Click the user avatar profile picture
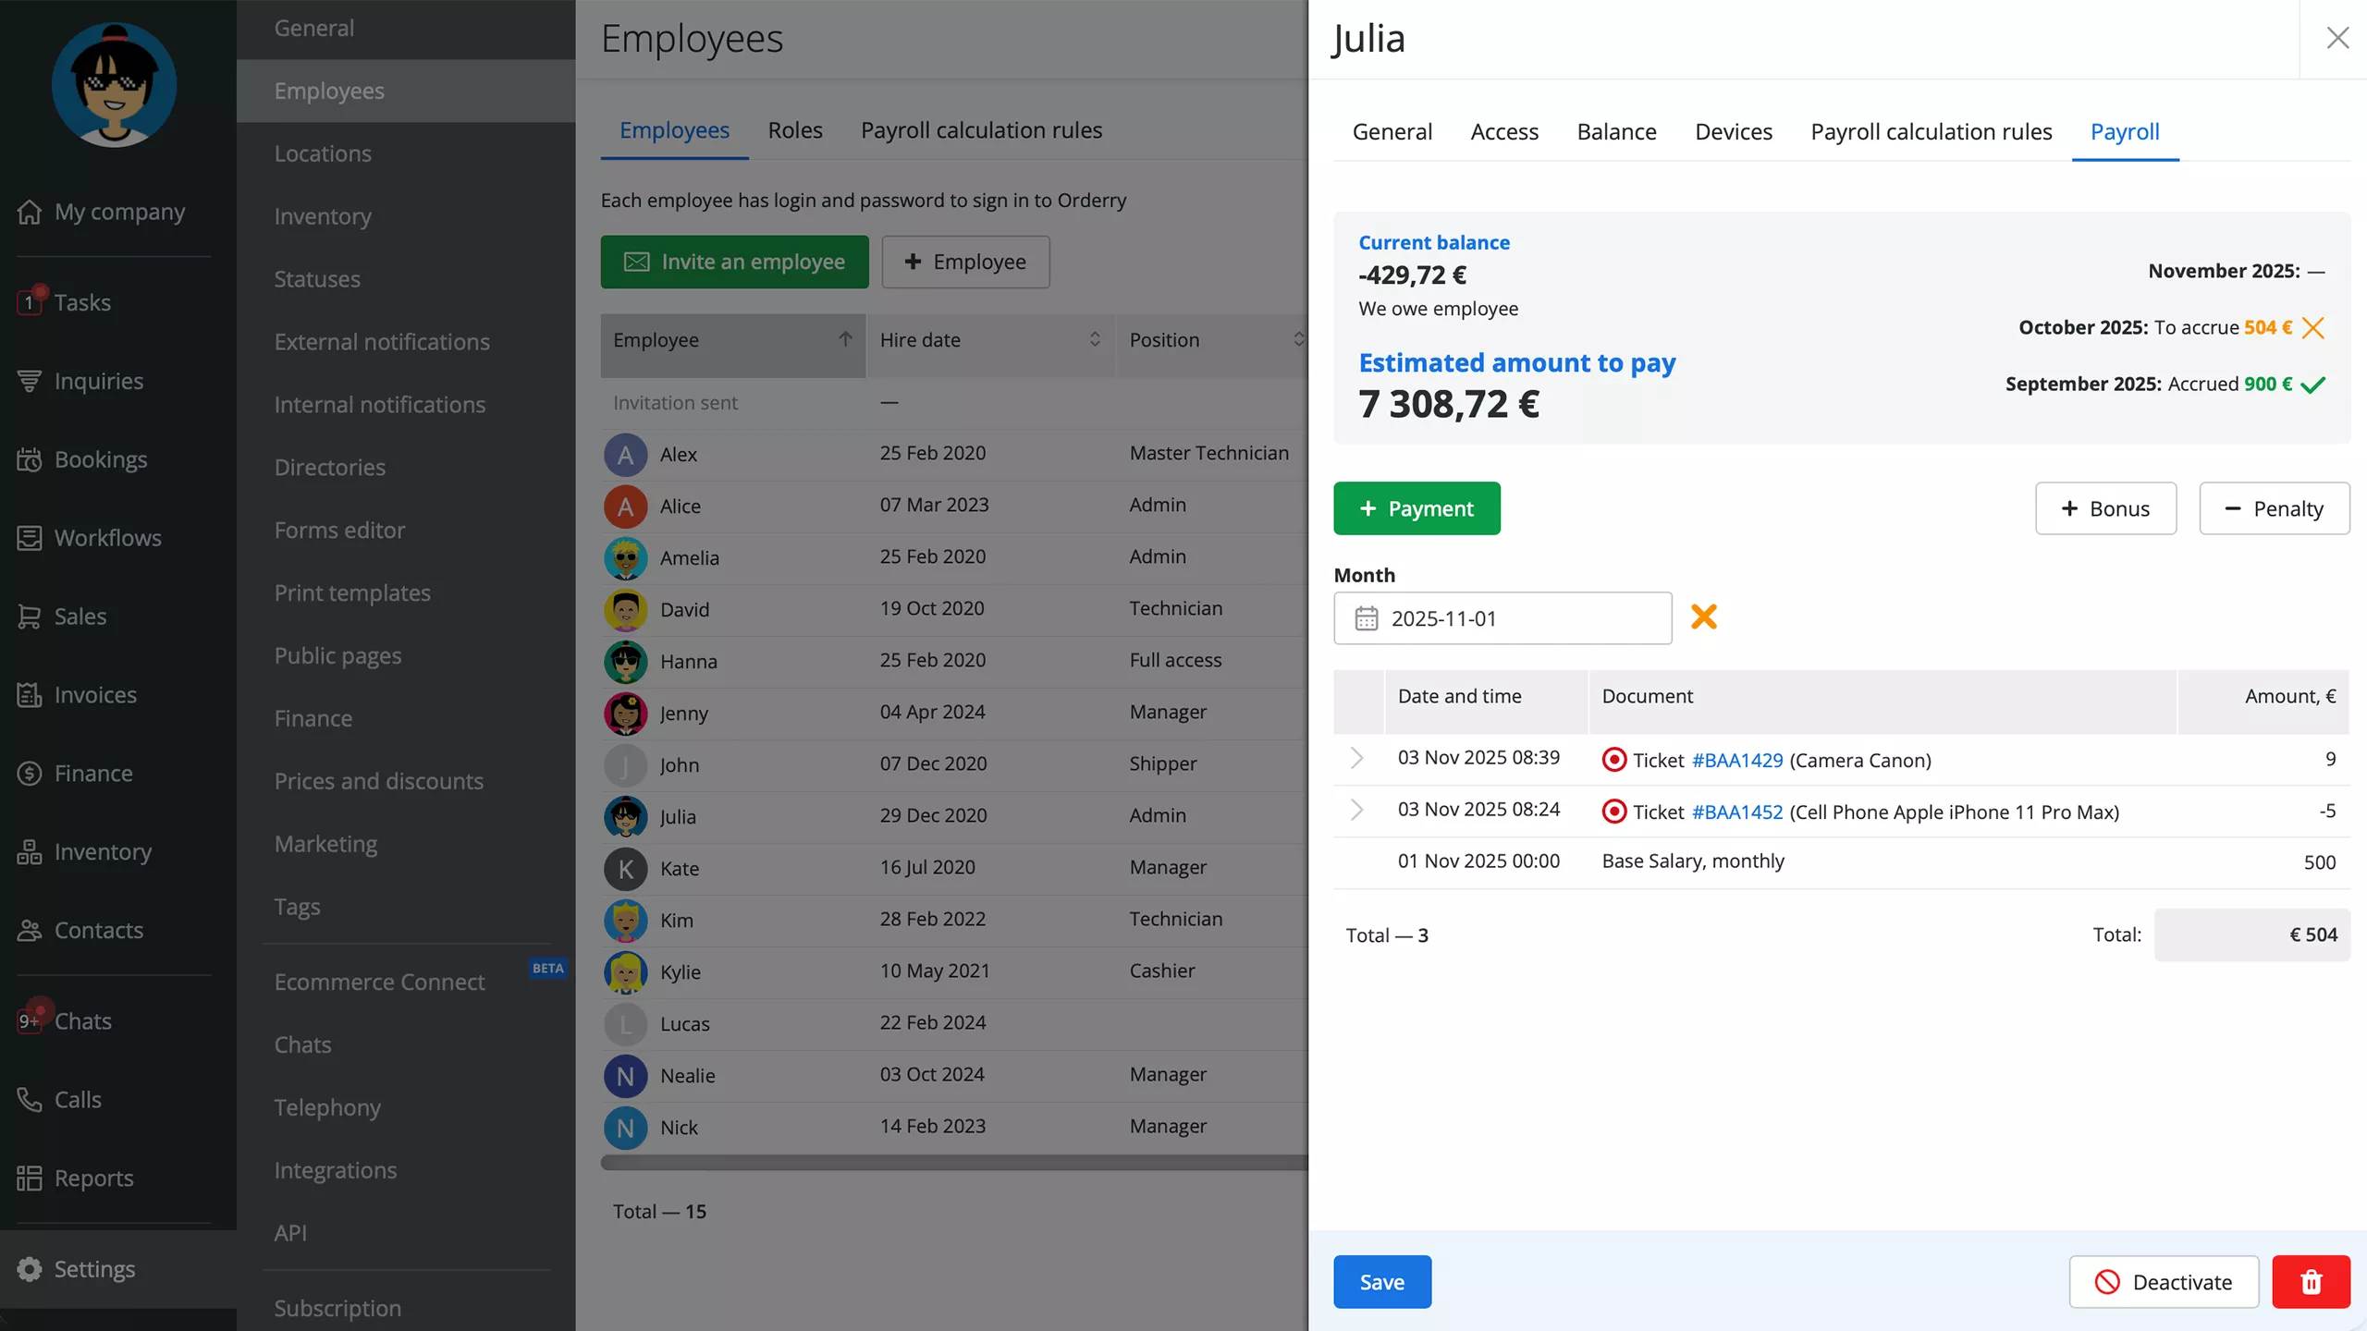The image size is (2367, 1331). point(114,85)
